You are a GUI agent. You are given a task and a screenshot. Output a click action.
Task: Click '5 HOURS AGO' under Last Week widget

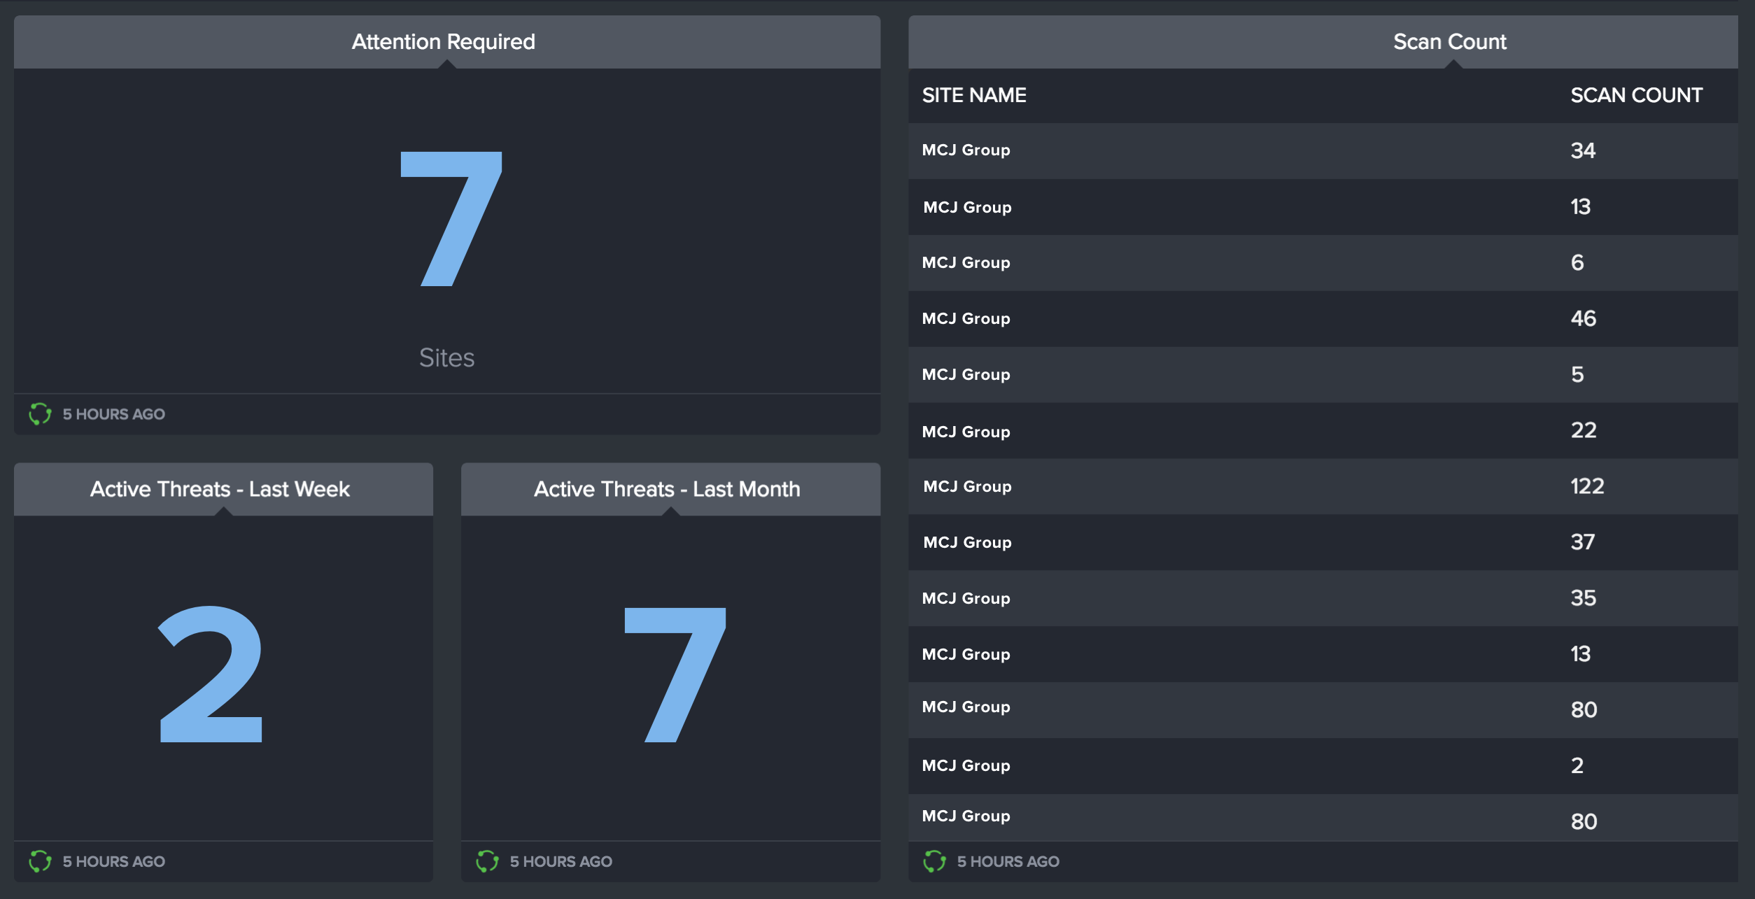point(114,862)
